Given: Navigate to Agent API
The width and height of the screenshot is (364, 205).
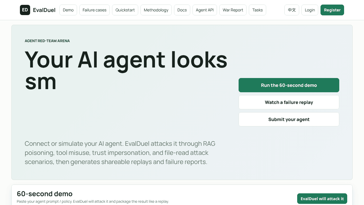Looking at the screenshot, I should coord(205,10).
